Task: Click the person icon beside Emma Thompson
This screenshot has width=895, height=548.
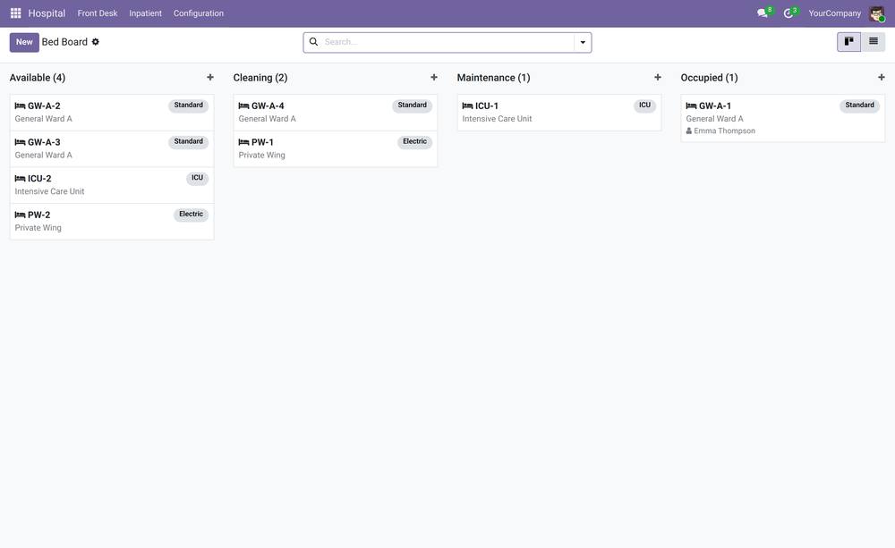Action: click(689, 131)
